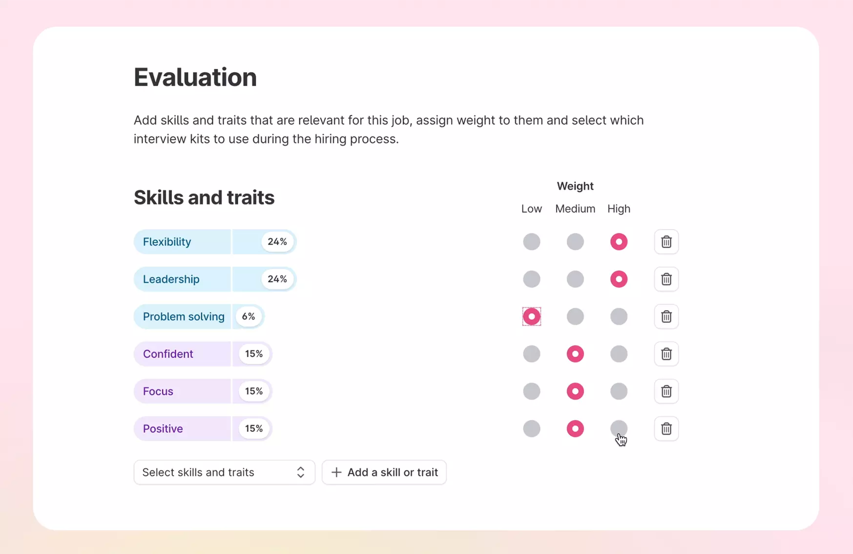Select High weight for Leadership

pos(619,279)
